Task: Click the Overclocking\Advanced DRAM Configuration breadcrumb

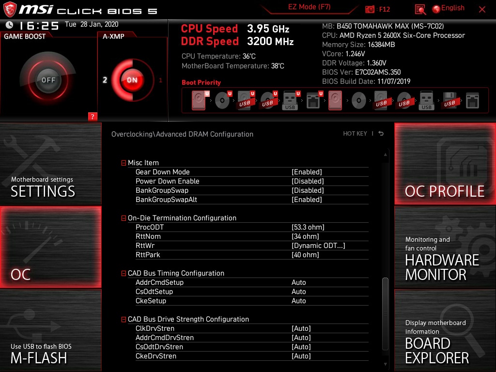Action: pos(182,134)
